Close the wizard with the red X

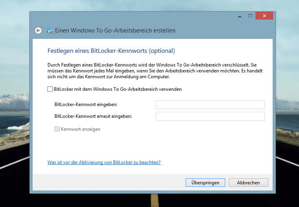click(264, 16)
